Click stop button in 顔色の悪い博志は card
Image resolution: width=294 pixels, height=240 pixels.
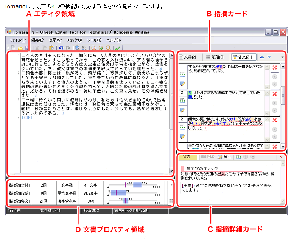pyautogui.click(x=274, y=136)
